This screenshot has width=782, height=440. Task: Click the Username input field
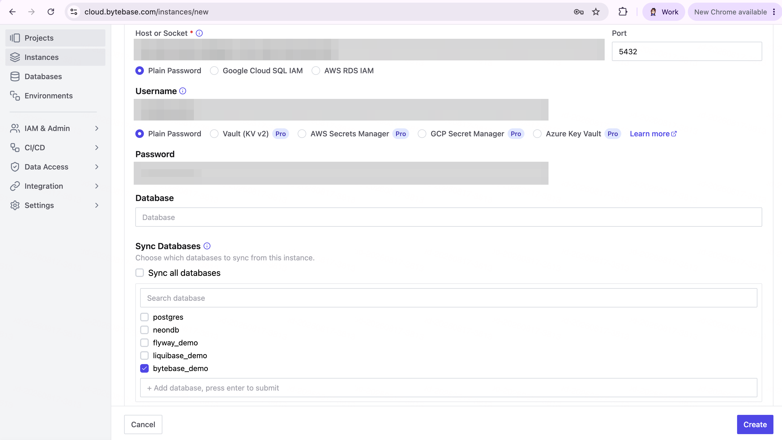point(341,110)
